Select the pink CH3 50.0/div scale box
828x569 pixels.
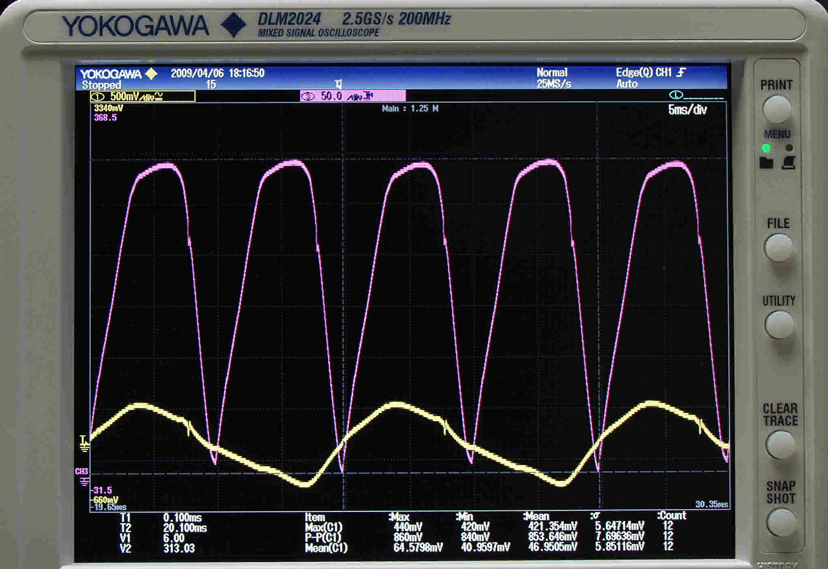tap(352, 96)
